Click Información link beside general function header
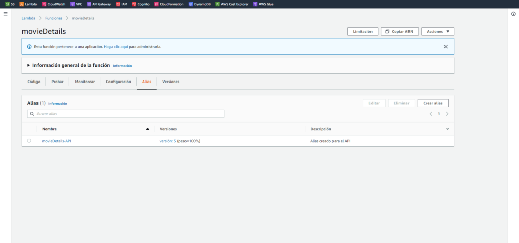Viewport: 519px width, 243px height. coord(122,66)
